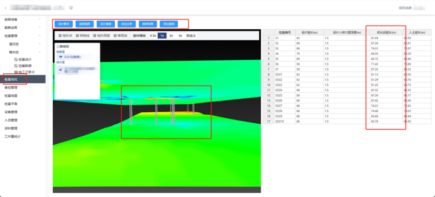The width and height of the screenshot is (435, 197).
Task: Expand the 勘察成果 sidebar section
Action: 23,28
